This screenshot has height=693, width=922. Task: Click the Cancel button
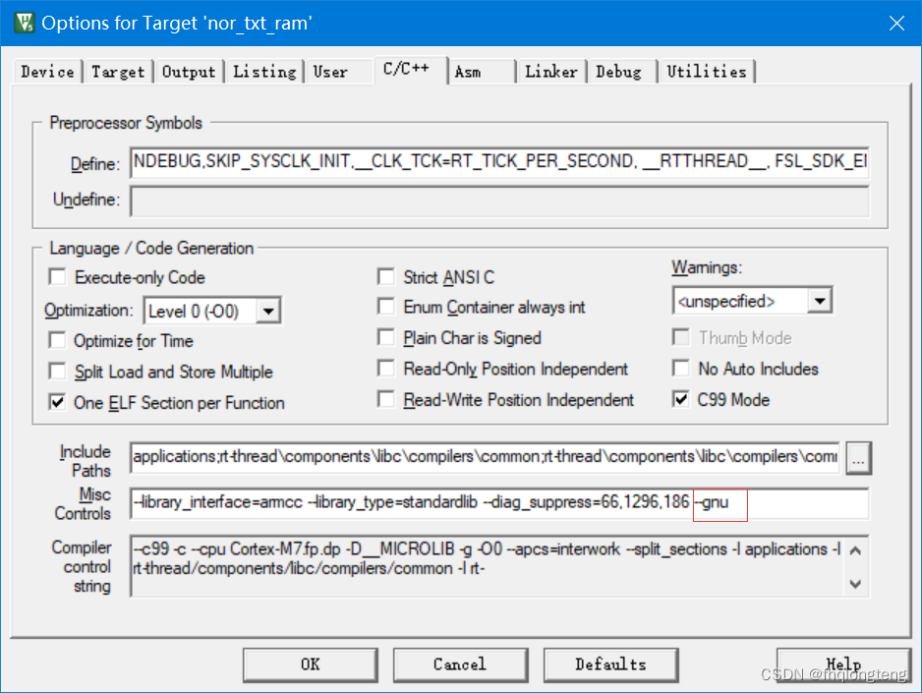click(x=460, y=664)
